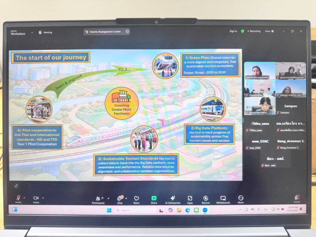The height and width of the screenshot is (237, 316).
Task: Open the Chat panel
Action: [120, 199]
